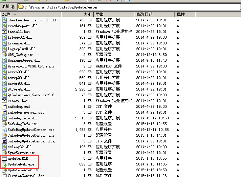Click the install.bat batch file icon
The width and height of the screenshot is (241, 177).
(5, 32)
